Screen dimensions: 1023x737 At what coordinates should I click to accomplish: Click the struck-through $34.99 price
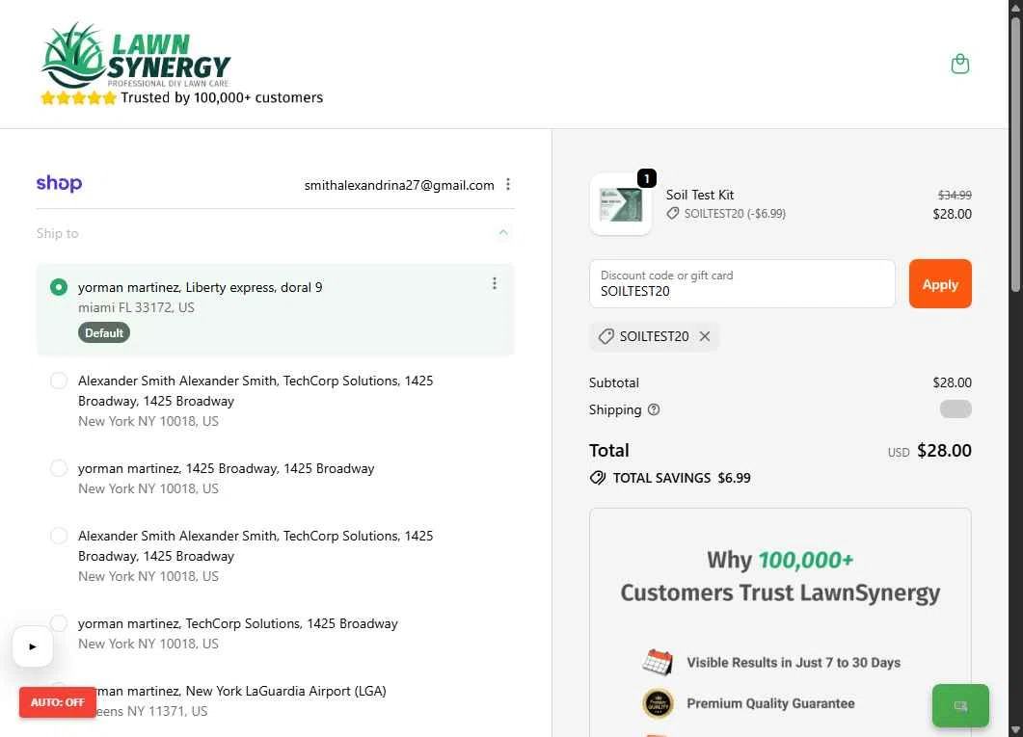(955, 195)
